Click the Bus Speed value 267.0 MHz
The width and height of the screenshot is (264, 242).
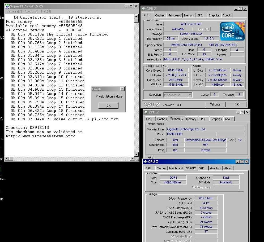pos(176,80)
